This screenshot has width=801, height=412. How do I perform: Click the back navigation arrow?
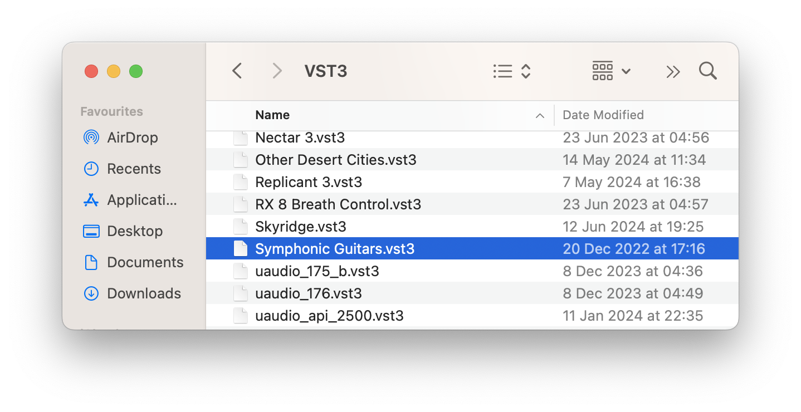(237, 71)
